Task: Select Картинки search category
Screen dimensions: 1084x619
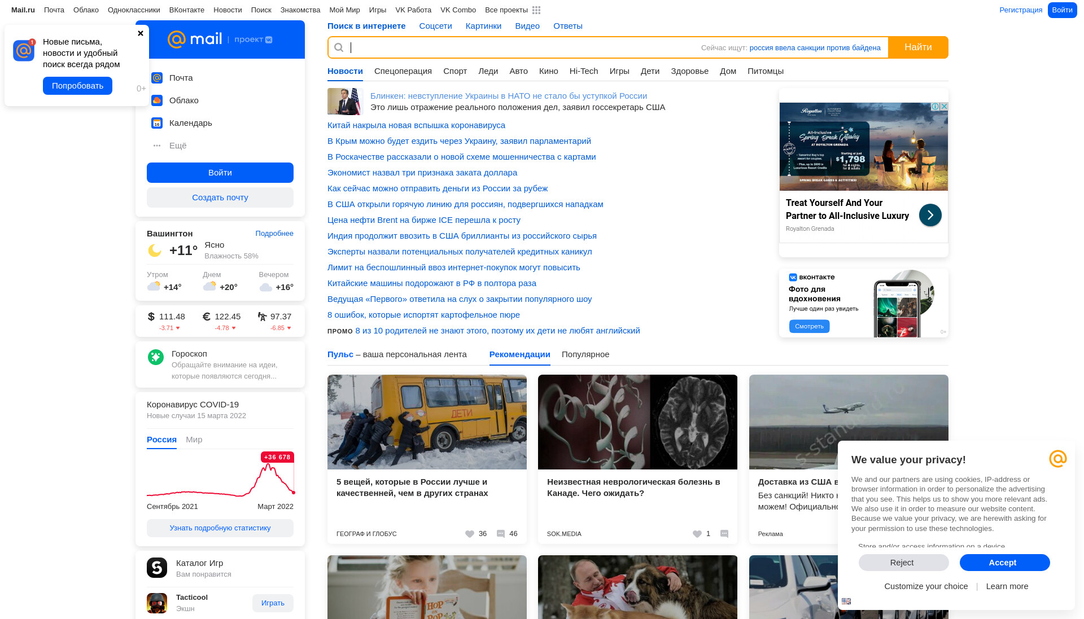Action: click(483, 26)
